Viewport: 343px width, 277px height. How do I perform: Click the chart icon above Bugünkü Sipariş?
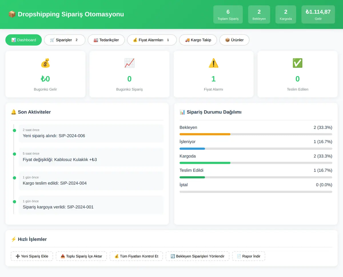[x=129, y=63]
